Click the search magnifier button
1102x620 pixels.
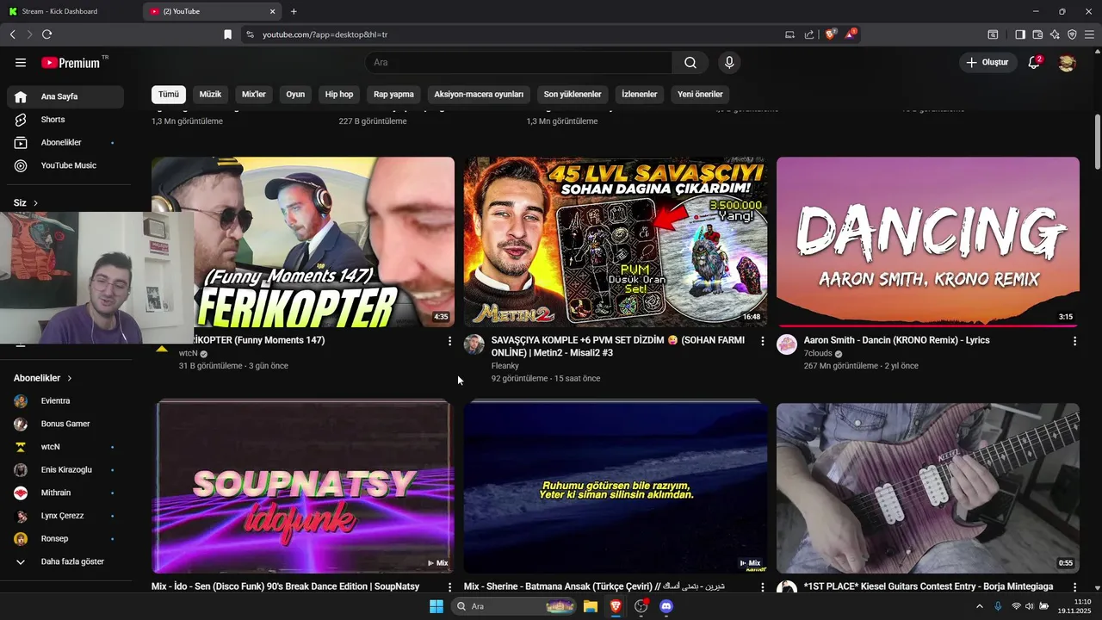[690, 63]
